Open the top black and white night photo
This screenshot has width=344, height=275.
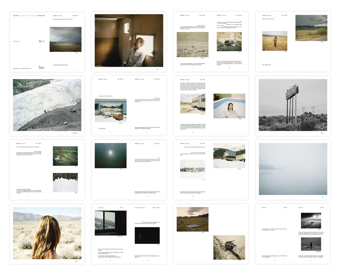[x=311, y=220]
